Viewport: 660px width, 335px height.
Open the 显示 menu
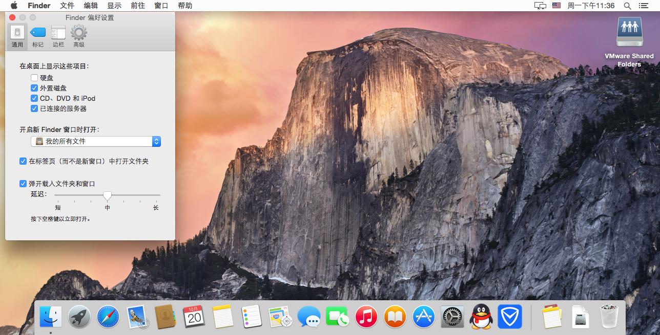[x=114, y=6]
